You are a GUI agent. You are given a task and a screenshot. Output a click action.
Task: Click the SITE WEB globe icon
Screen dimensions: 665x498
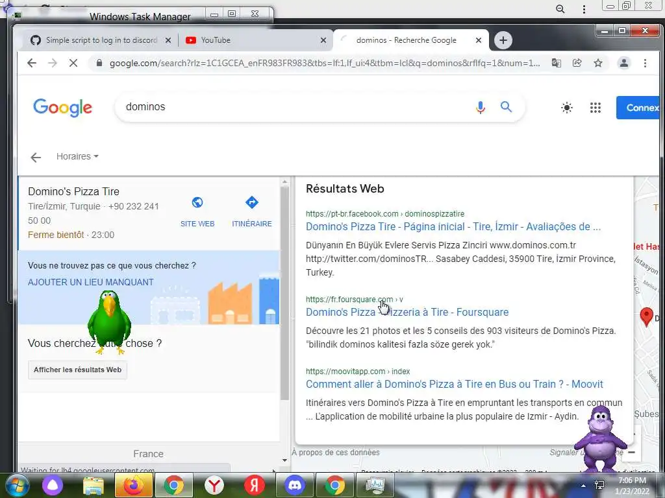pos(197,202)
